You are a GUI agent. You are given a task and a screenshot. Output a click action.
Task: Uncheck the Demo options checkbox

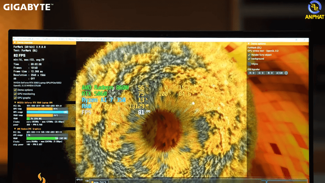pos(15,90)
